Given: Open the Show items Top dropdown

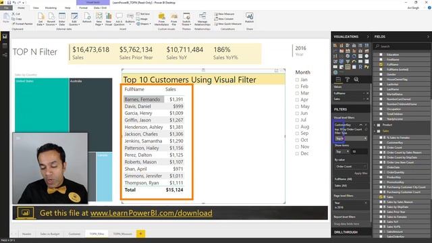Looking at the screenshot, I should 342,151.
